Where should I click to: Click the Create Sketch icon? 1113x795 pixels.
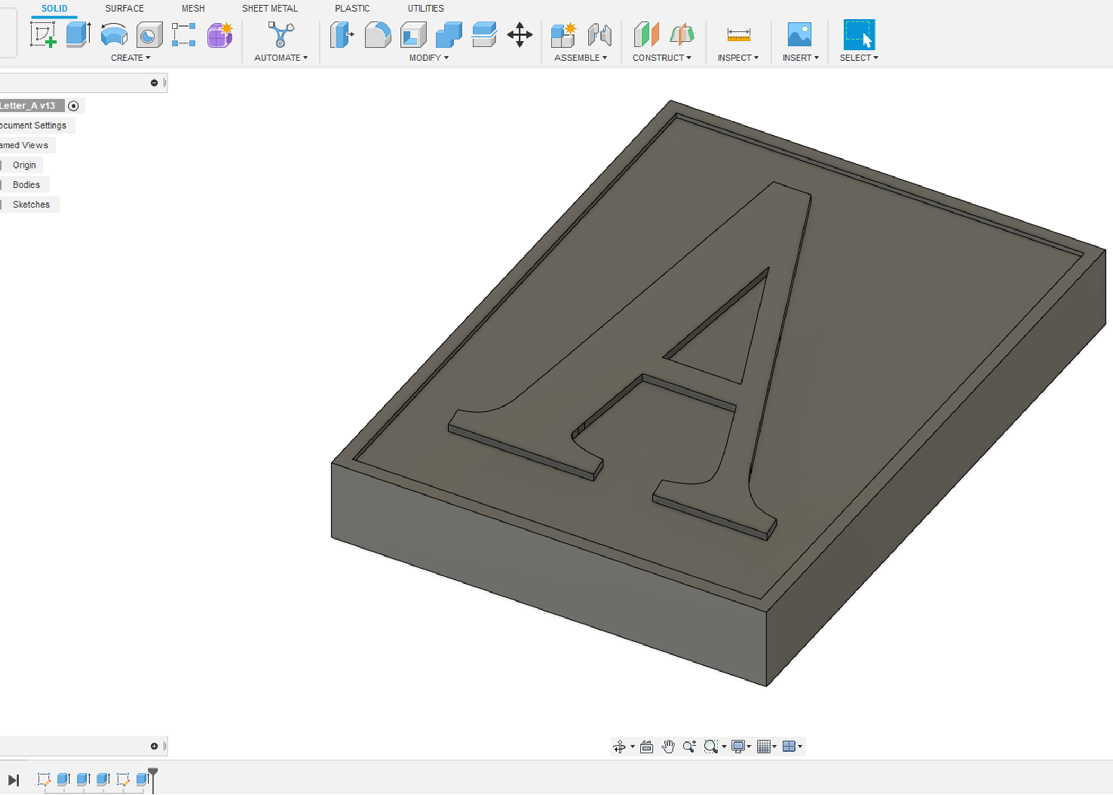(43, 35)
